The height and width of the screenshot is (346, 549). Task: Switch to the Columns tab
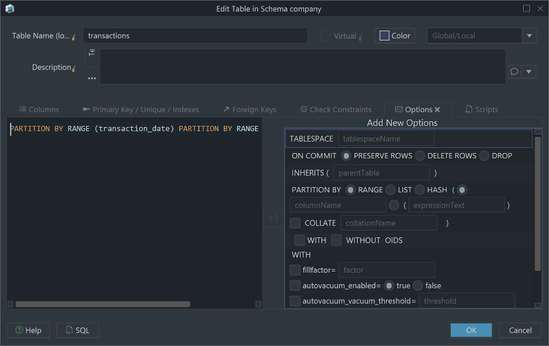click(x=39, y=110)
